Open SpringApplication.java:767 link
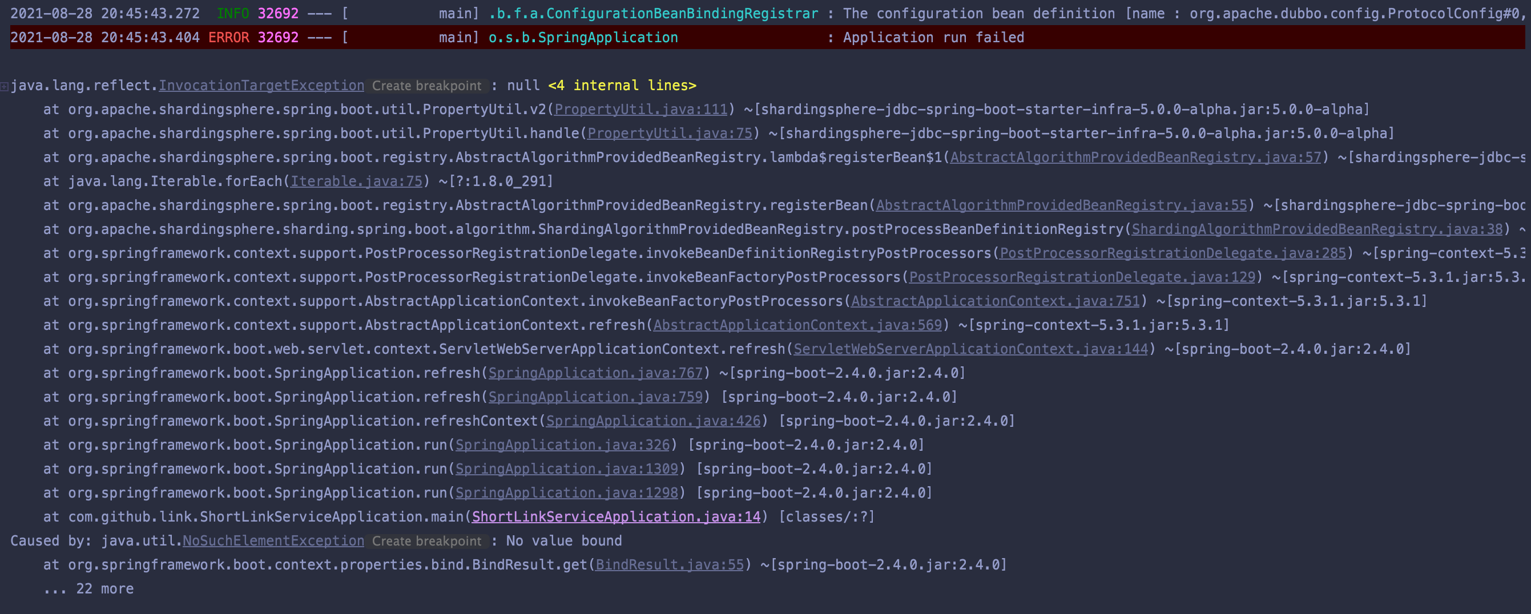The height and width of the screenshot is (614, 1531). tap(595, 373)
